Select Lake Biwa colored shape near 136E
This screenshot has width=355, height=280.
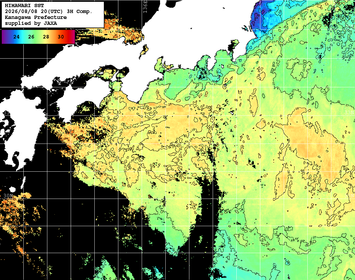(x=144, y=51)
